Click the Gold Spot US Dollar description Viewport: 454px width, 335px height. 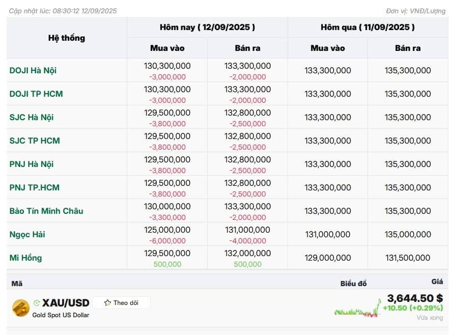(x=61, y=315)
